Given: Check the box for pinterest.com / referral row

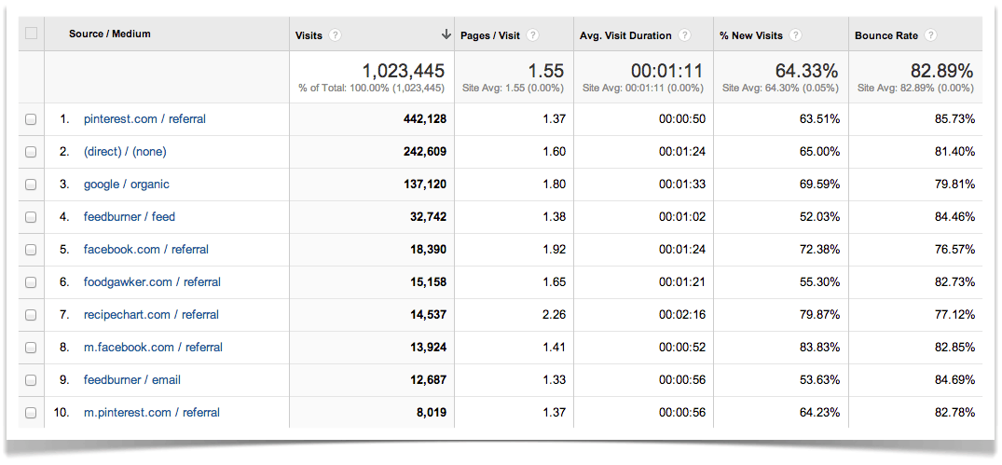Looking at the screenshot, I should coord(31,119).
